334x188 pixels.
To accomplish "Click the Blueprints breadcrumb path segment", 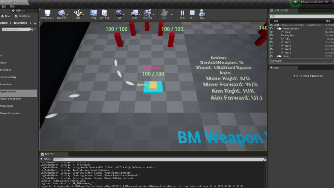I will pyautogui.click(x=20, y=23).
